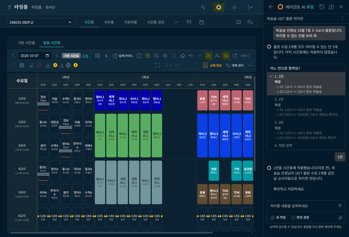Click the logout icon in header
The image size is (349, 237).
[x=250, y=7]
